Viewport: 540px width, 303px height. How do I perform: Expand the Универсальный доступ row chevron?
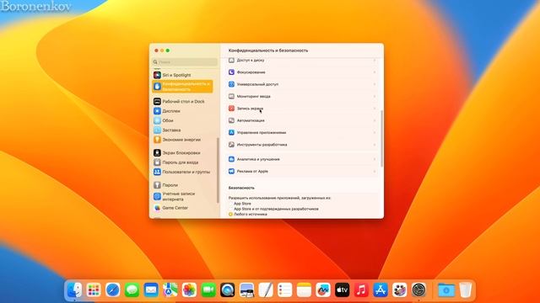375,84
